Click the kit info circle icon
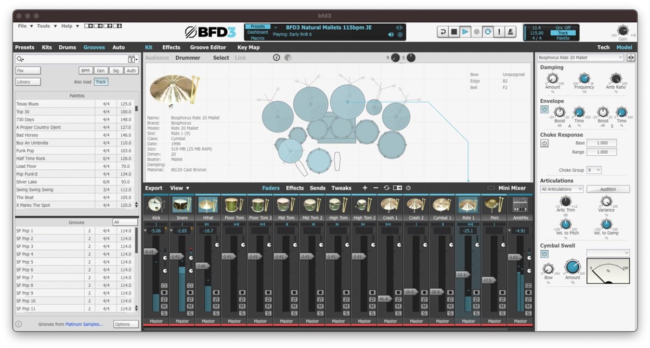 point(277,58)
